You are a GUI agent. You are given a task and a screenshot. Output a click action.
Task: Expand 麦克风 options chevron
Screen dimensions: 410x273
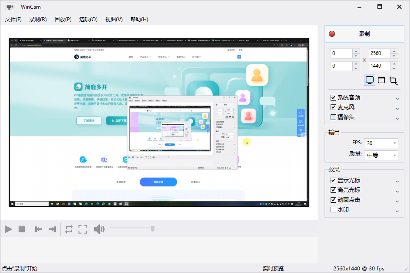point(397,108)
